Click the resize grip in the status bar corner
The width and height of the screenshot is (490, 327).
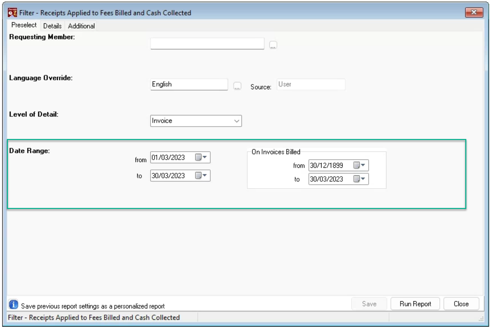coord(481,319)
